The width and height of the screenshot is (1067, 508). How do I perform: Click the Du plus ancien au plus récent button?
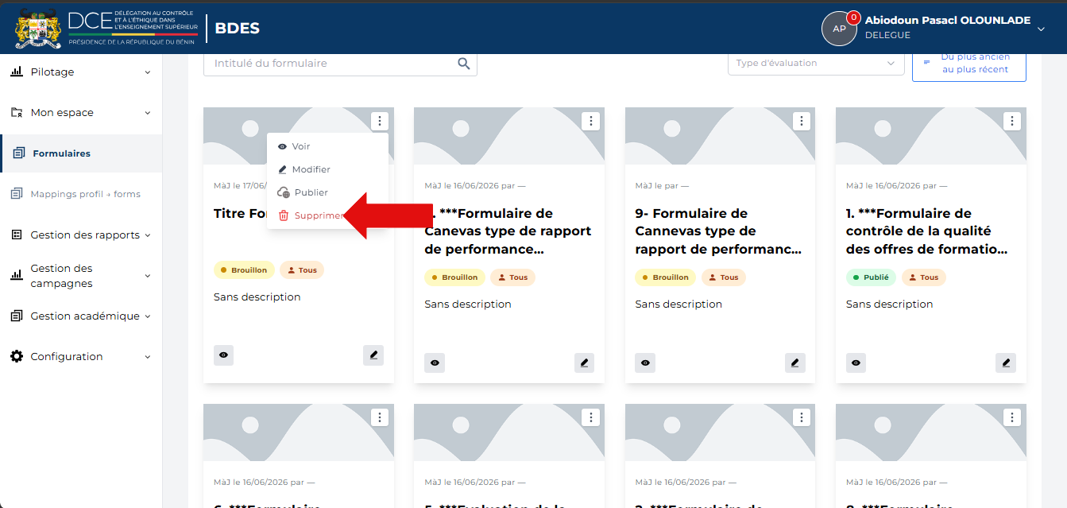coord(969,63)
